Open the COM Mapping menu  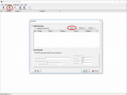pyautogui.click(x=8, y=5)
